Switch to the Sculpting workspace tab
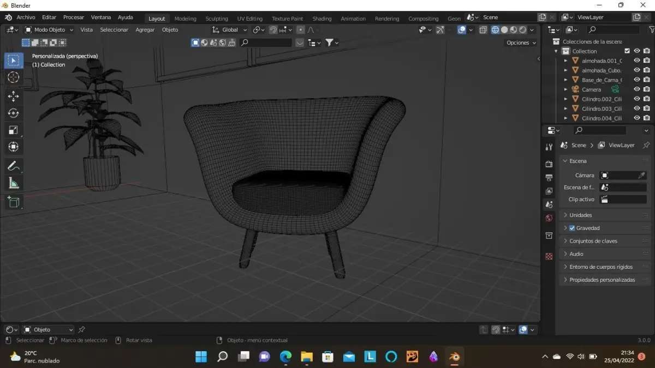 click(217, 19)
